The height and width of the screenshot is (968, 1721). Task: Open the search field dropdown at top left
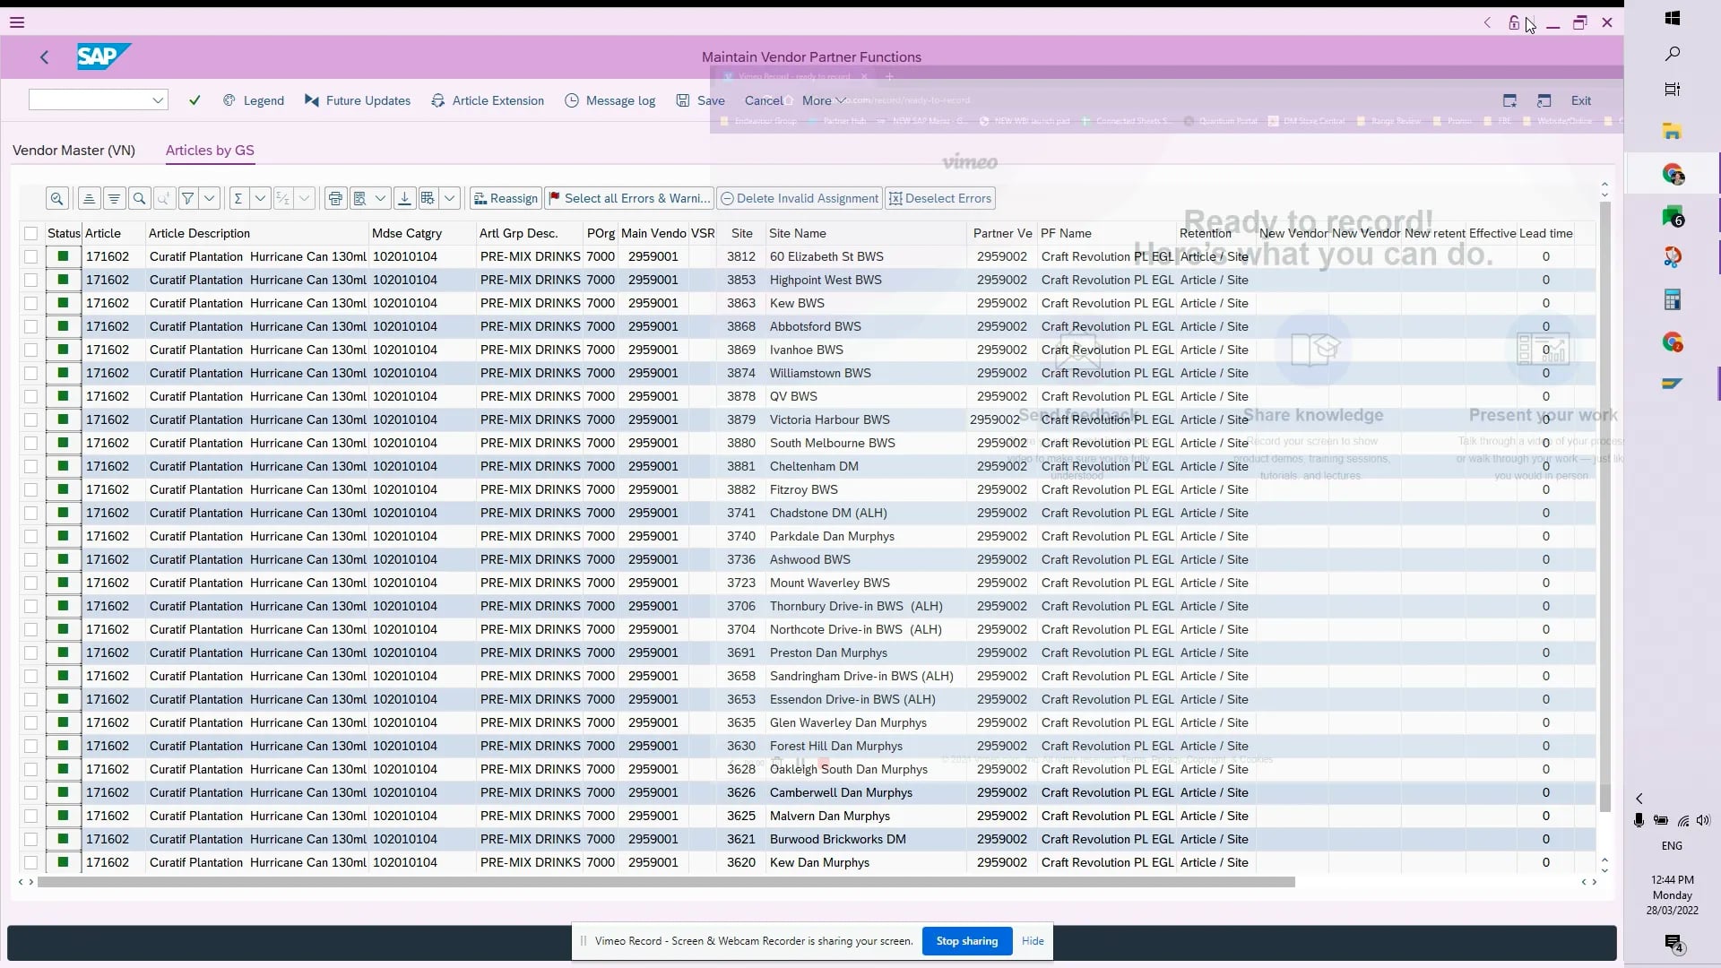pos(158,99)
